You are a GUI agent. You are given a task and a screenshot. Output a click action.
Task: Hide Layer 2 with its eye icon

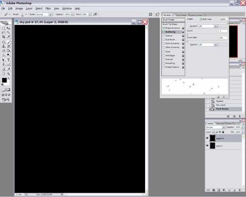click(x=207, y=139)
